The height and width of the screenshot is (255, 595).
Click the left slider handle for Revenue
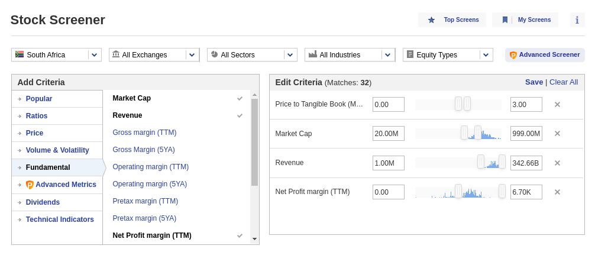pos(481,162)
